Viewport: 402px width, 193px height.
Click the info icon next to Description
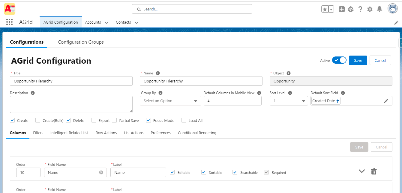[x=33, y=93]
